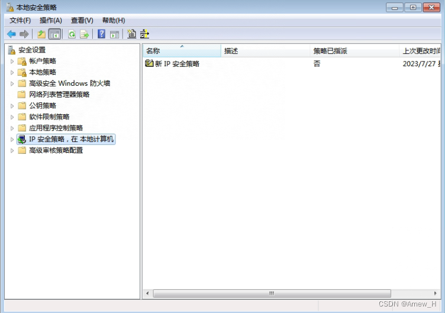
Task: Click the 描述 column header
Action: pyautogui.click(x=265, y=51)
